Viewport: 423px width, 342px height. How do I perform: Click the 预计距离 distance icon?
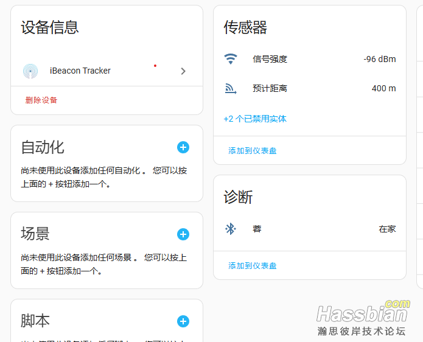231,88
